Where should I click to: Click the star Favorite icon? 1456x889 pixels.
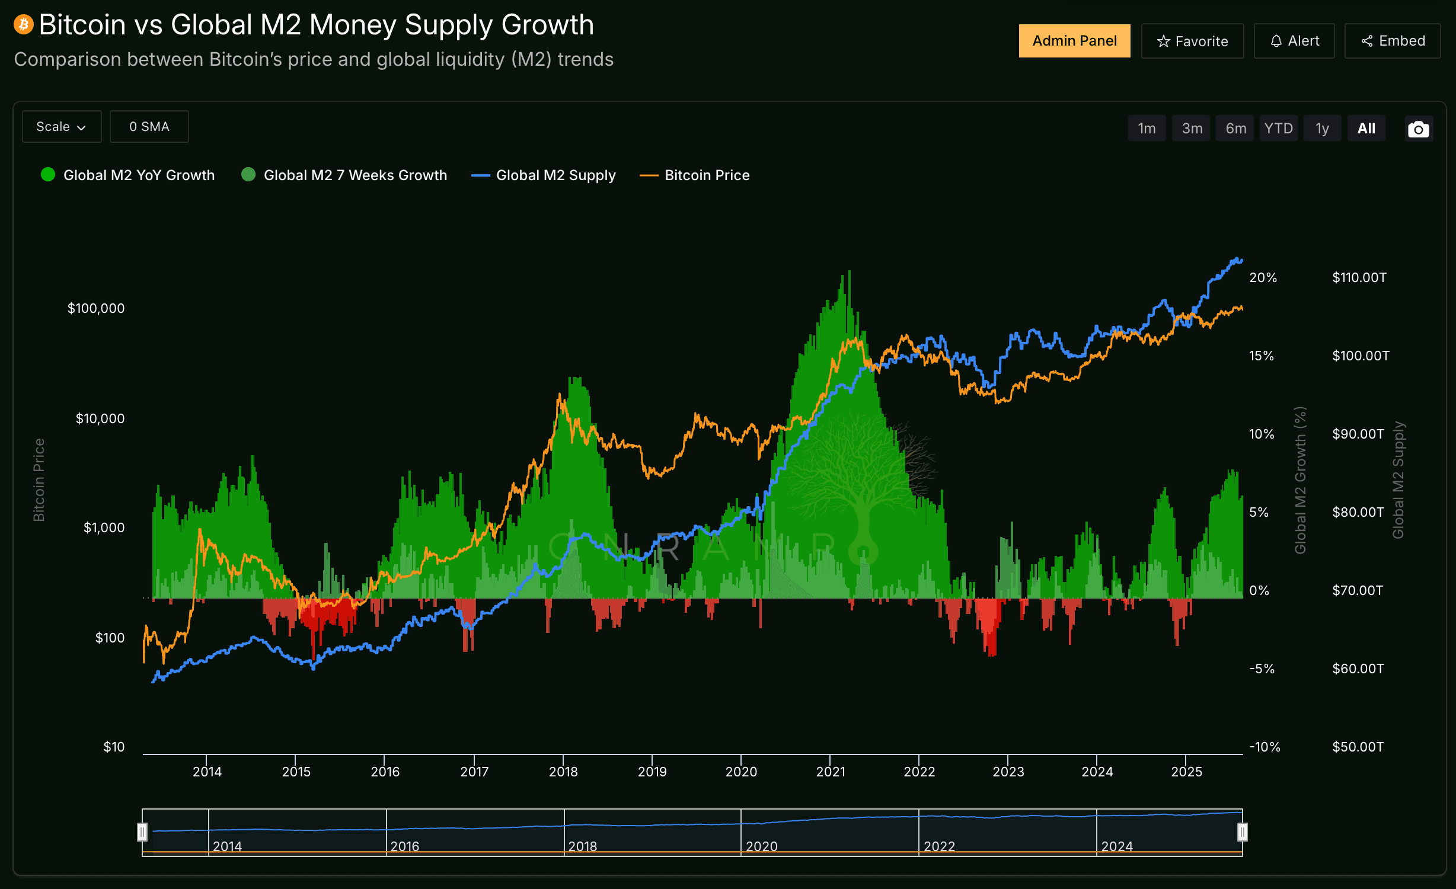1163,41
